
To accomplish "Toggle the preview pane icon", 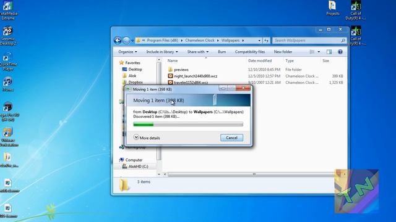I will (x=329, y=52).
